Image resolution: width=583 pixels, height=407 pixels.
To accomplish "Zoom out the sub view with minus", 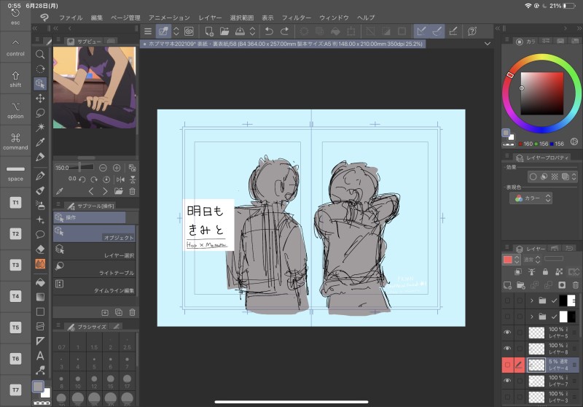I will click(x=103, y=168).
